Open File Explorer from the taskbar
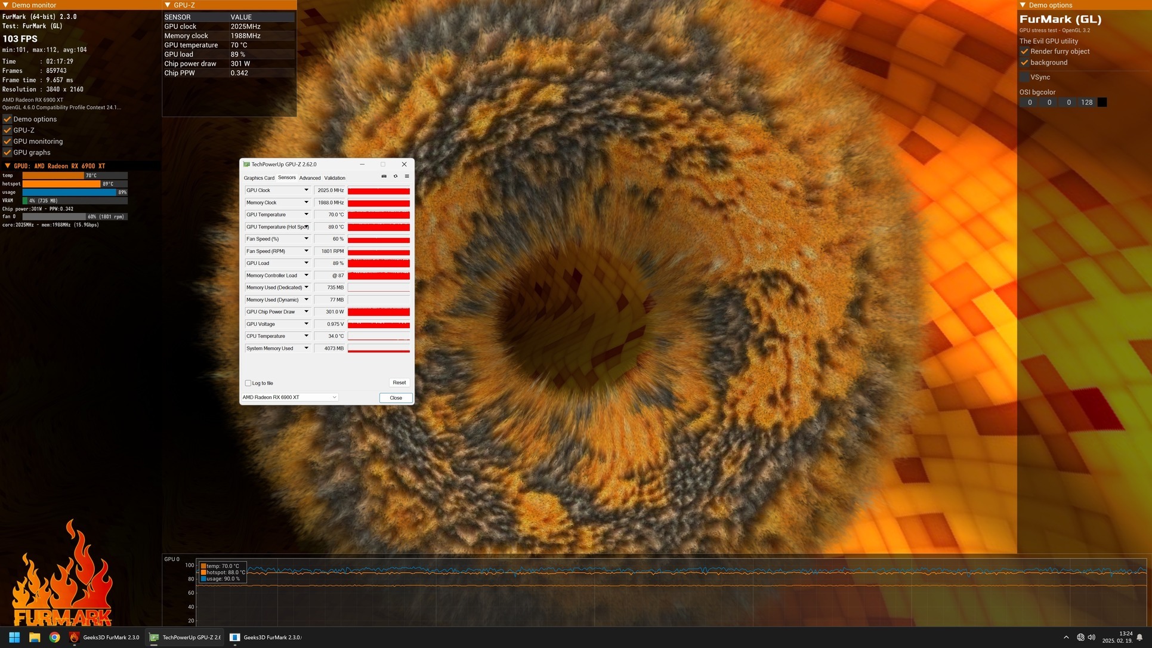 pos(35,637)
